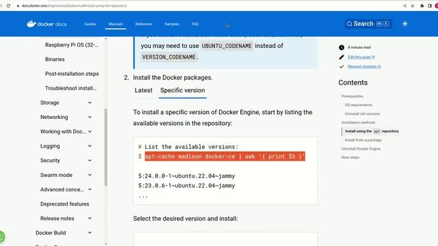This screenshot has width=438, height=246.
Task: Click the Request changes link
Action: (364, 67)
